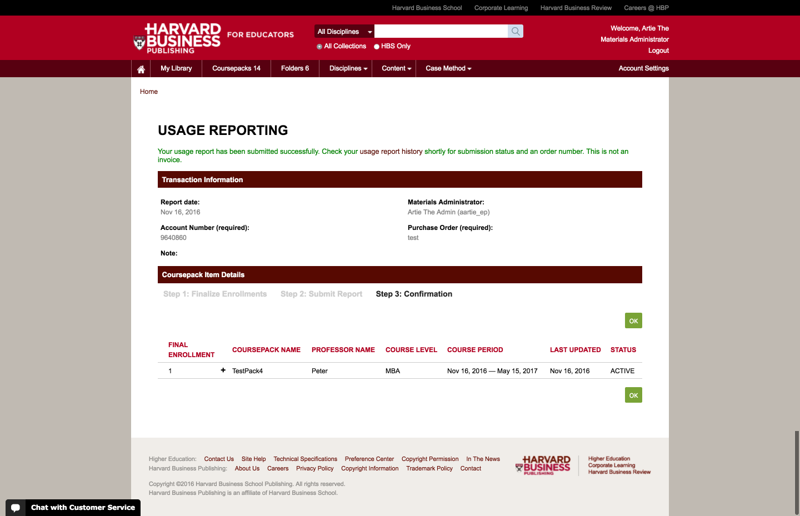800x516 pixels.
Task: Click the Logout link
Action: [658, 51]
